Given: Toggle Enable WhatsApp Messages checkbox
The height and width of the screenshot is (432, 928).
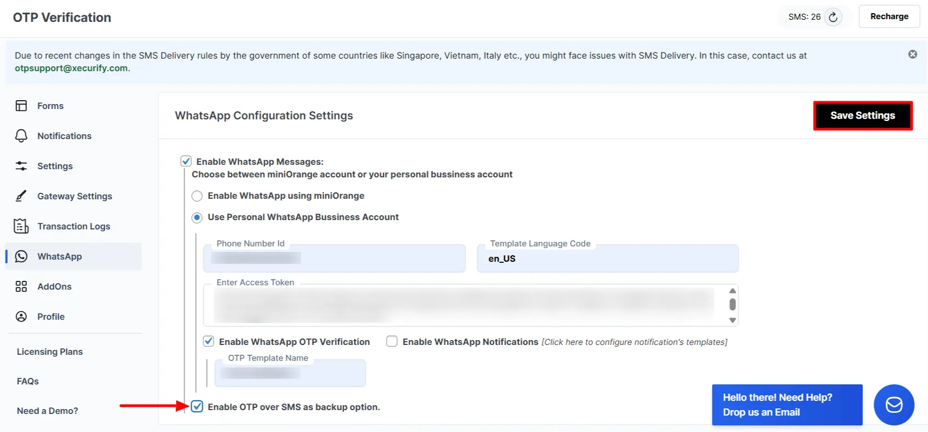Looking at the screenshot, I should [x=186, y=161].
